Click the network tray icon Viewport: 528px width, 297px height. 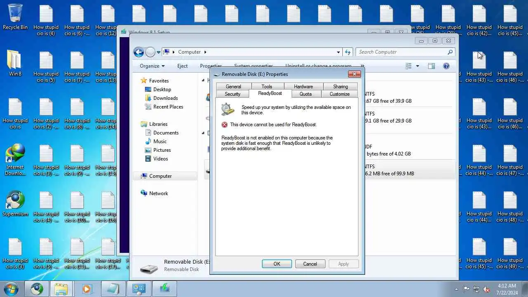476,289
